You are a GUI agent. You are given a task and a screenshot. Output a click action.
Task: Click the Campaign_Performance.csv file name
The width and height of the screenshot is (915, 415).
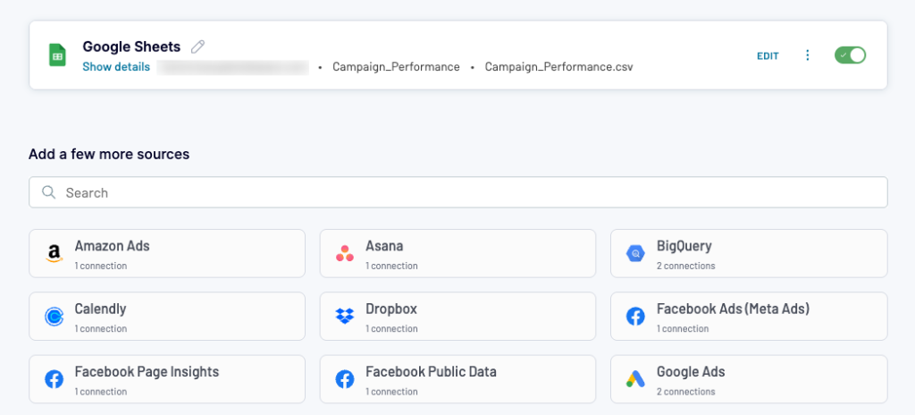559,67
